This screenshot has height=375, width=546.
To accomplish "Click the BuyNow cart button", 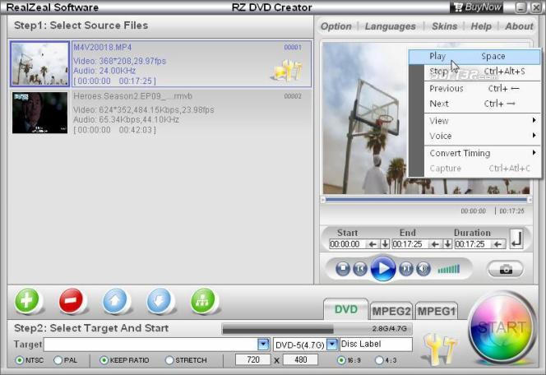I will pyautogui.click(x=476, y=7).
